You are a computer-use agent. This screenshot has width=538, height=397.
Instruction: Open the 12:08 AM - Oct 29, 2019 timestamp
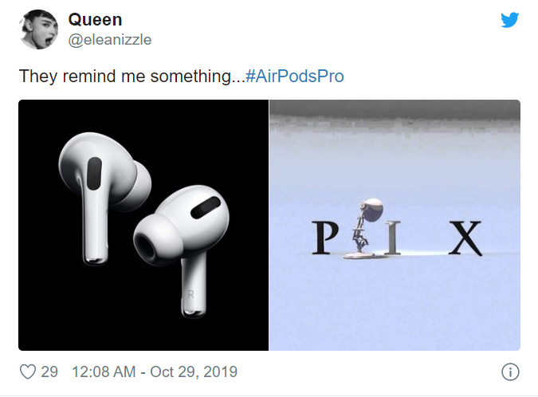(155, 372)
